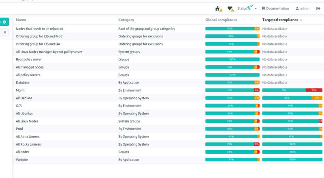Screen dimensions: 324x178
Task: Click By Application category in Database row
Action: [x=128, y=82]
